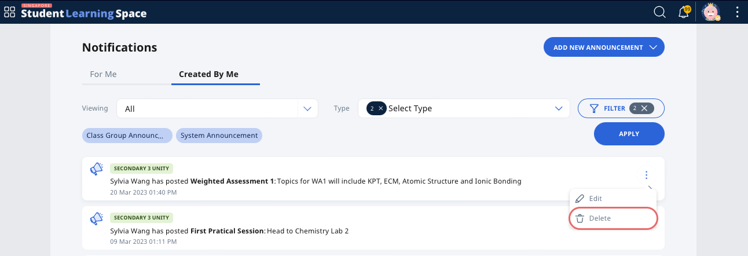Open the notifications bell icon
The image size is (748, 256).
(684, 12)
